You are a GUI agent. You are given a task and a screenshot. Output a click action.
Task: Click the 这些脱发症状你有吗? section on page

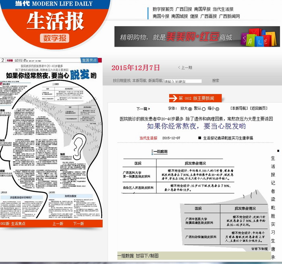pos(21,197)
